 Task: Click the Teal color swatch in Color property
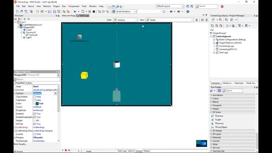(37, 104)
